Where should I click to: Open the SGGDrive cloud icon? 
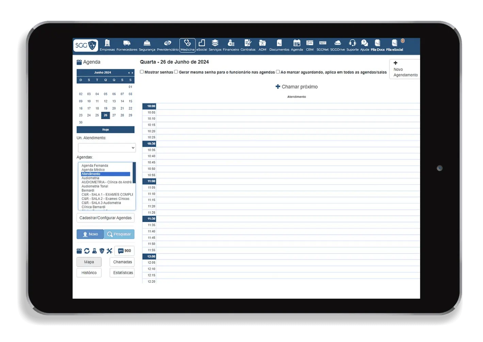337,45
